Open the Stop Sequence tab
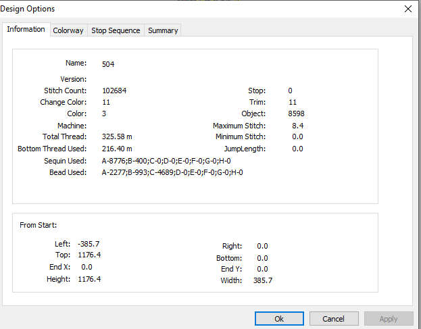Image resolution: width=421 pixels, height=329 pixels. 116,30
